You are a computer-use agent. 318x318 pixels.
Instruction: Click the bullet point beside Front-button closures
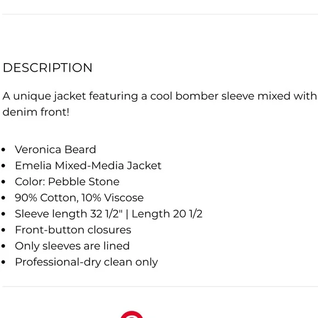coord(3,230)
